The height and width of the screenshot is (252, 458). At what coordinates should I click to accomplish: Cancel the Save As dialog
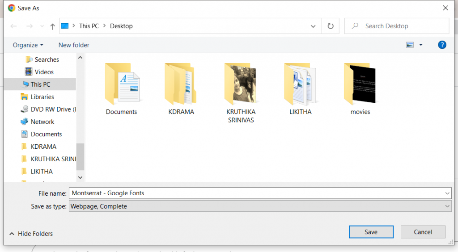tap(423, 232)
